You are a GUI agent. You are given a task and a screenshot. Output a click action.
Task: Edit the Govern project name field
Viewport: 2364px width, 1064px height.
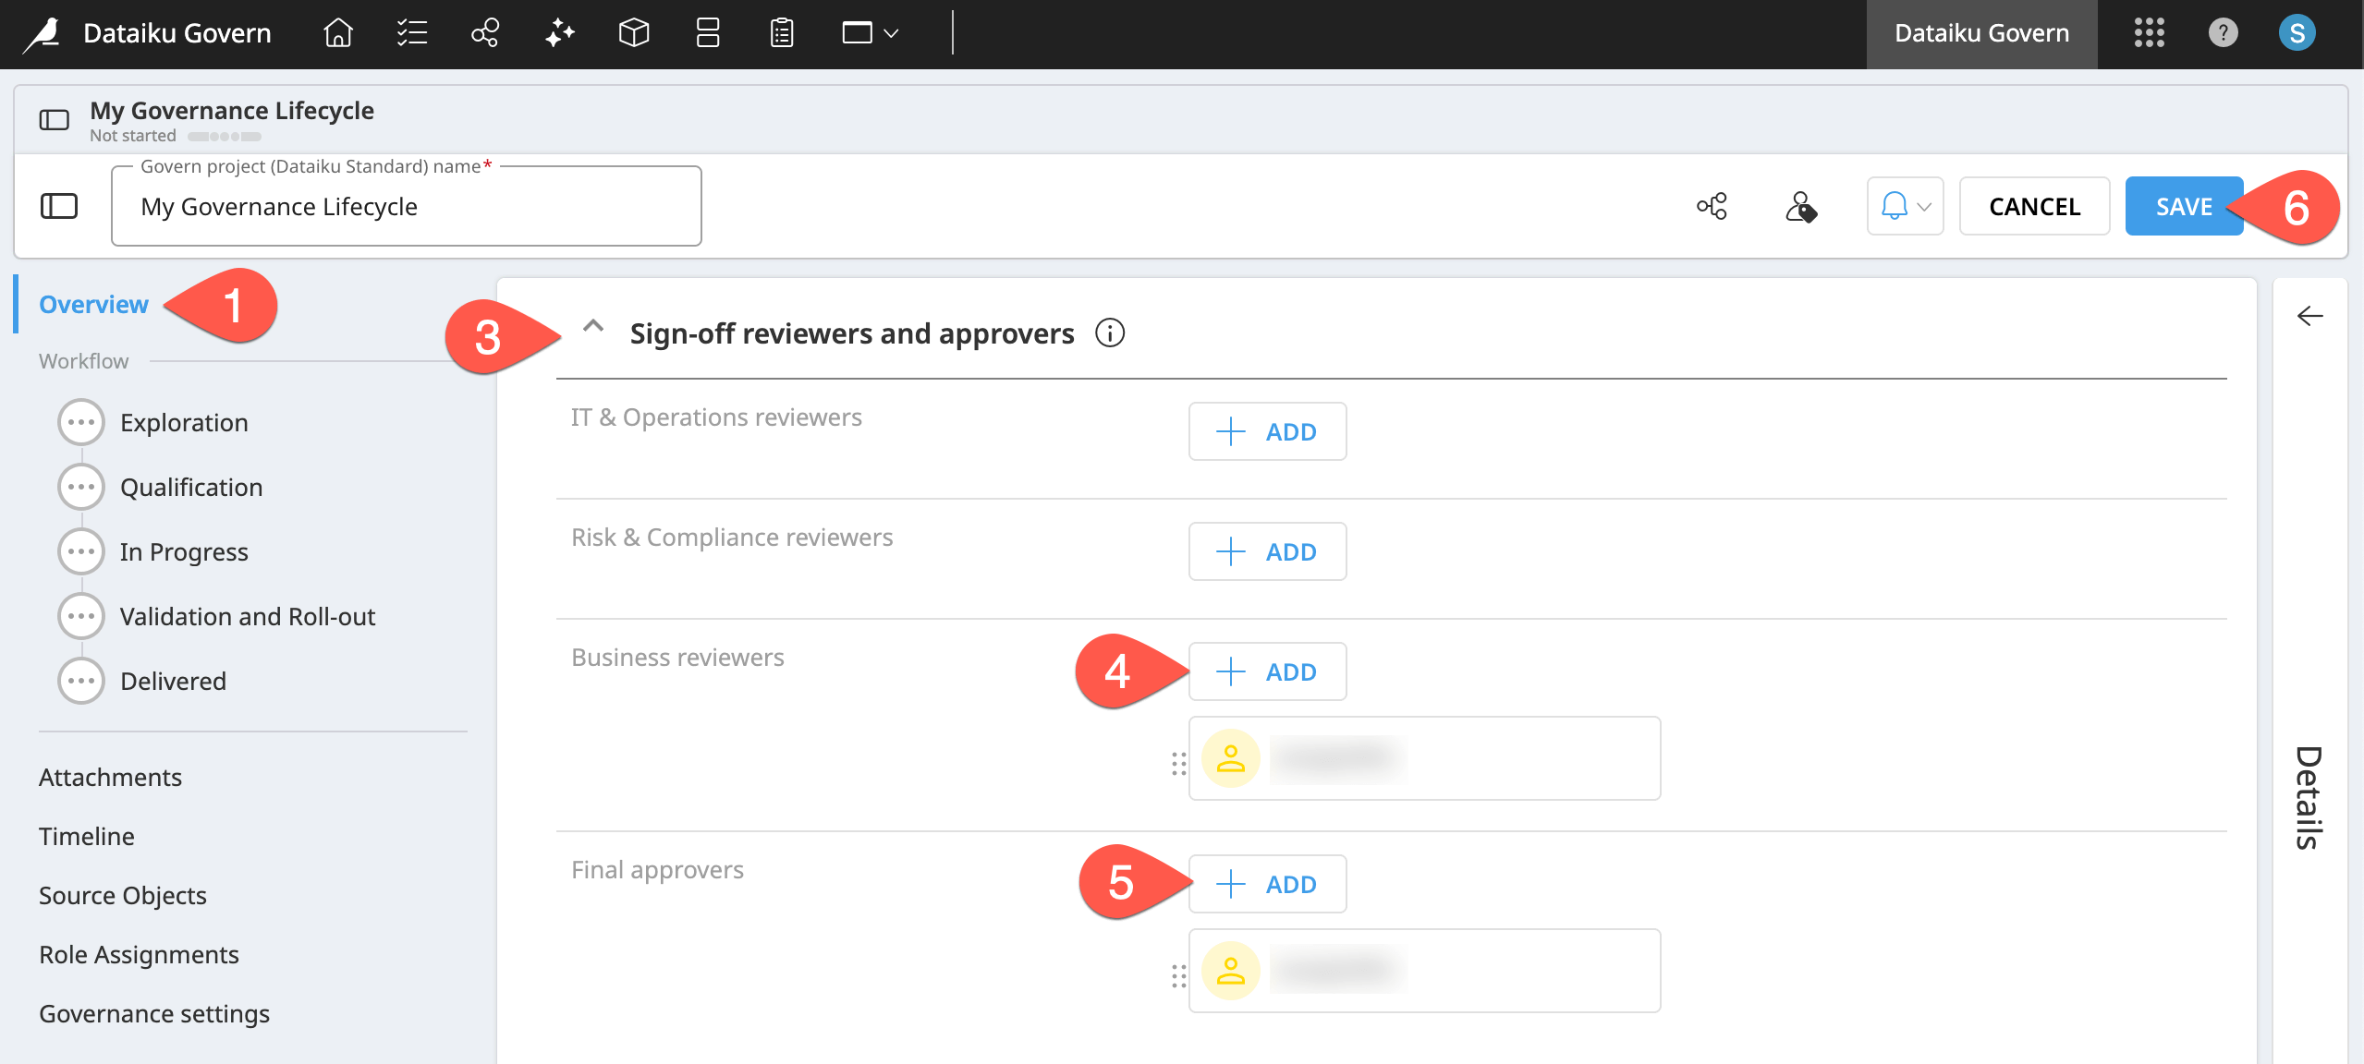[x=407, y=206]
